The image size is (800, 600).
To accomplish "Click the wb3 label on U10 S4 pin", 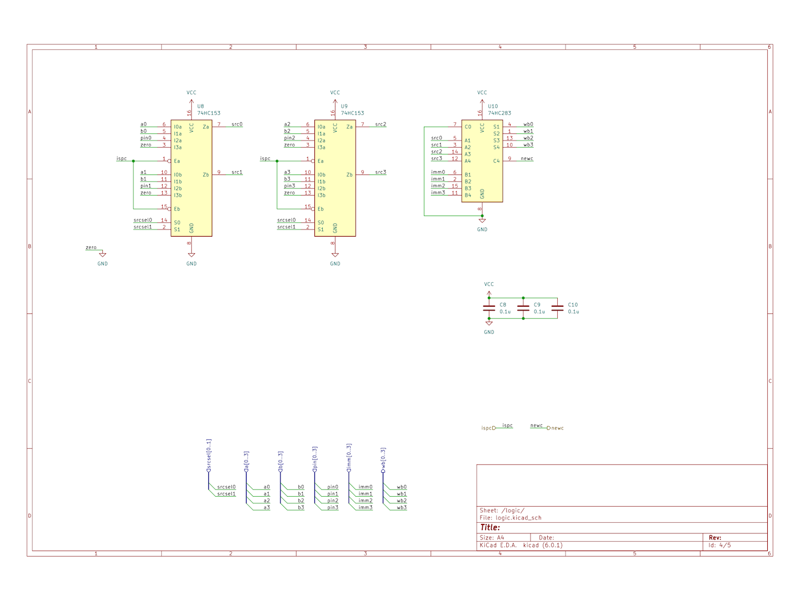I will coord(528,145).
